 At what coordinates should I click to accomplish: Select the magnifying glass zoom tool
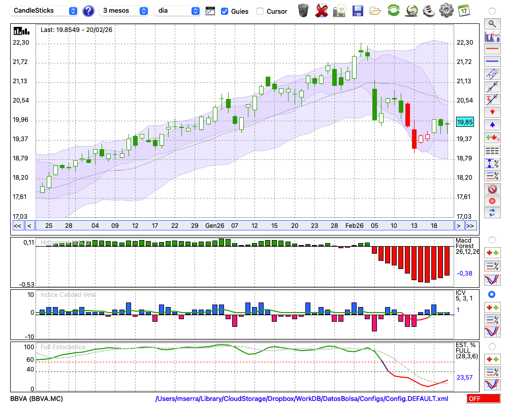pos(492,24)
